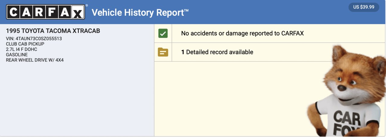The height and width of the screenshot is (137, 386).
Task: Click the registered trademark symbol beside logo
Action: pos(87,5)
